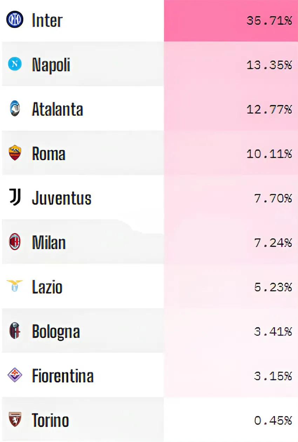Select the Torino bull badge
The height and width of the screenshot is (442, 298).
[15, 420]
